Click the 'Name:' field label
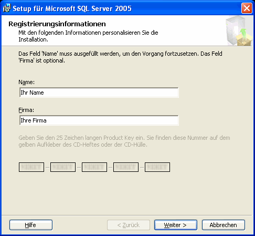Screen dimensions: 255x236 pos(27,82)
